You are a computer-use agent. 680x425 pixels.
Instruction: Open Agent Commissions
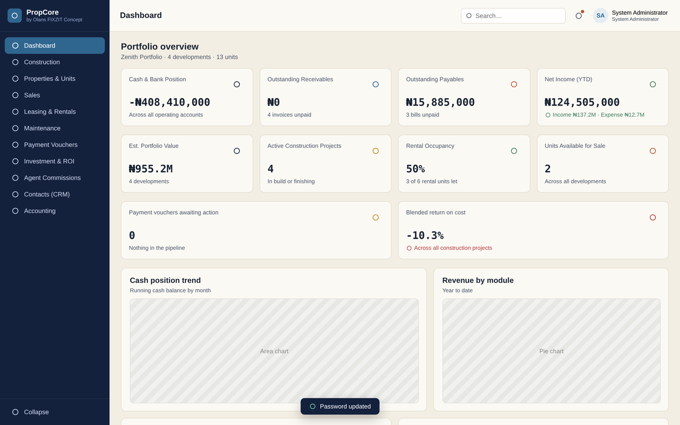[55, 178]
